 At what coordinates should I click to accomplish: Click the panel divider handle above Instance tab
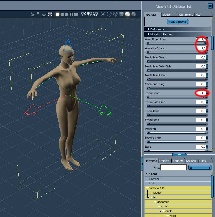pos(179,154)
